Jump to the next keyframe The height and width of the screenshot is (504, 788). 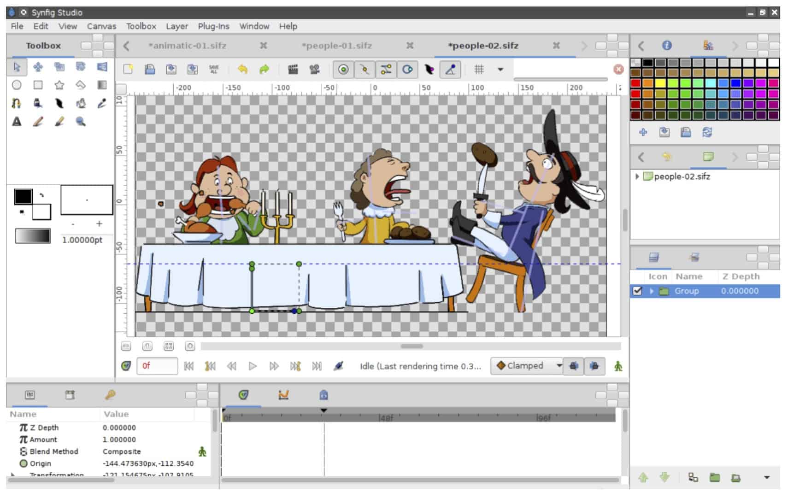(x=295, y=366)
